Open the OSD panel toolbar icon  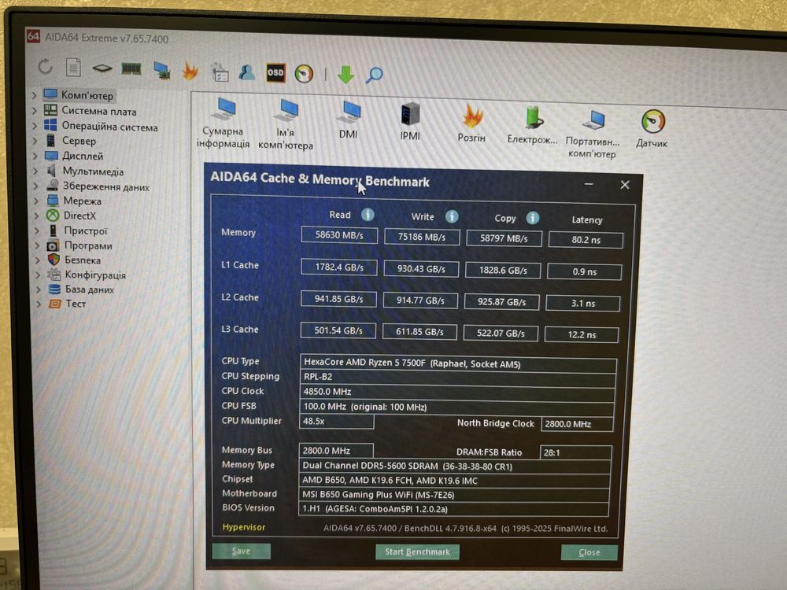275,73
